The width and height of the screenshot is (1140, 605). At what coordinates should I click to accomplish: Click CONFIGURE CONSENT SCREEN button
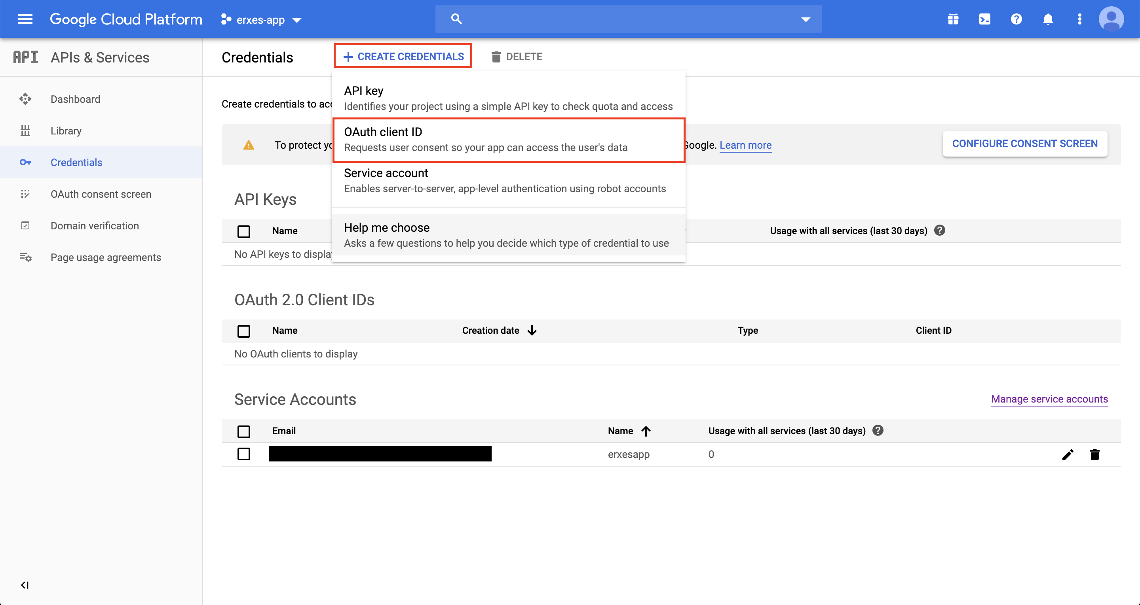1024,144
